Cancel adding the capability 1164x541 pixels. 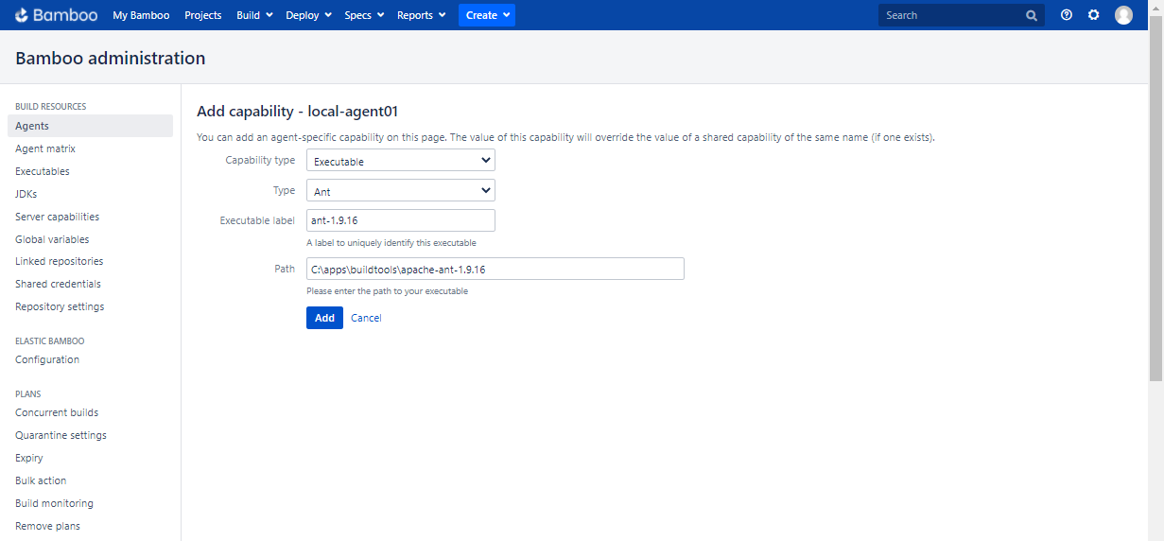click(366, 318)
